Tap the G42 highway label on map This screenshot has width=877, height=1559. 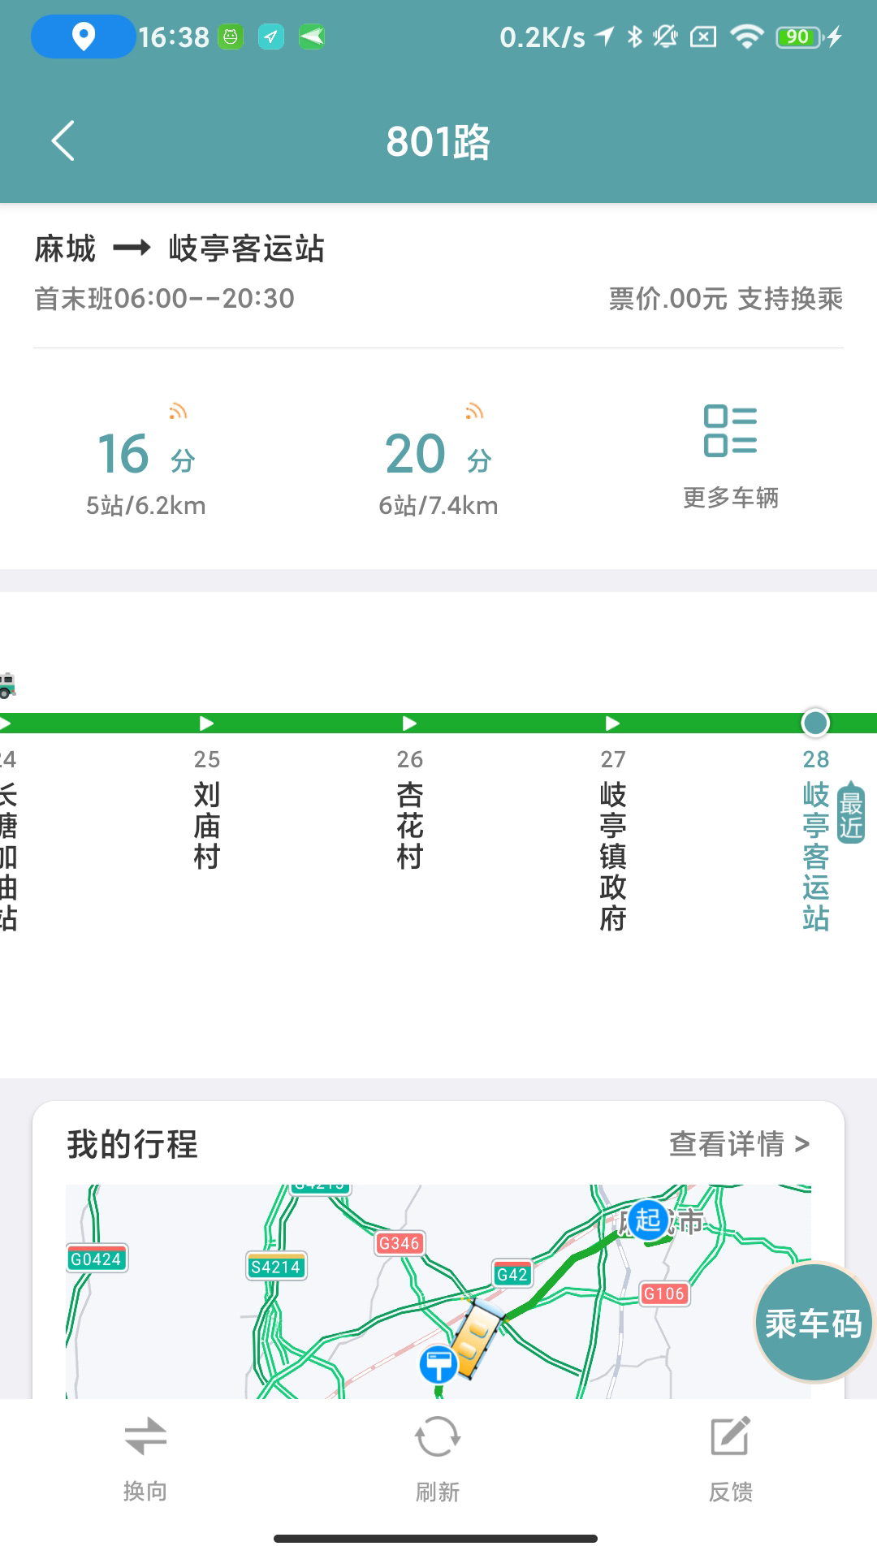[512, 1274]
